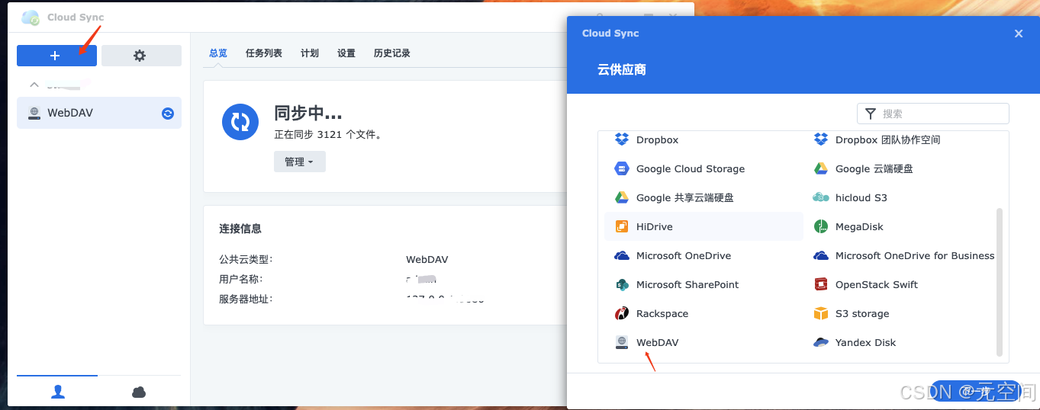Click the sync status icon beside WebDAV
This screenshot has height=410, width=1040.
[168, 114]
